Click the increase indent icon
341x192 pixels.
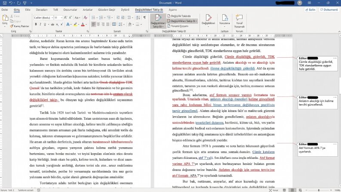point(123,18)
